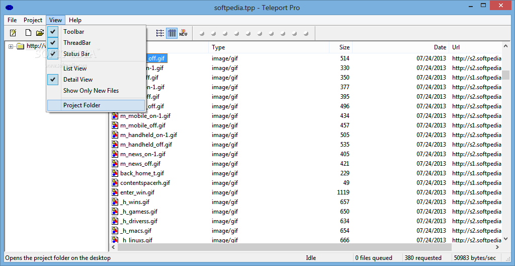Click the NEW files filter icon
This screenshot has height=266, width=515.
pos(183,33)
